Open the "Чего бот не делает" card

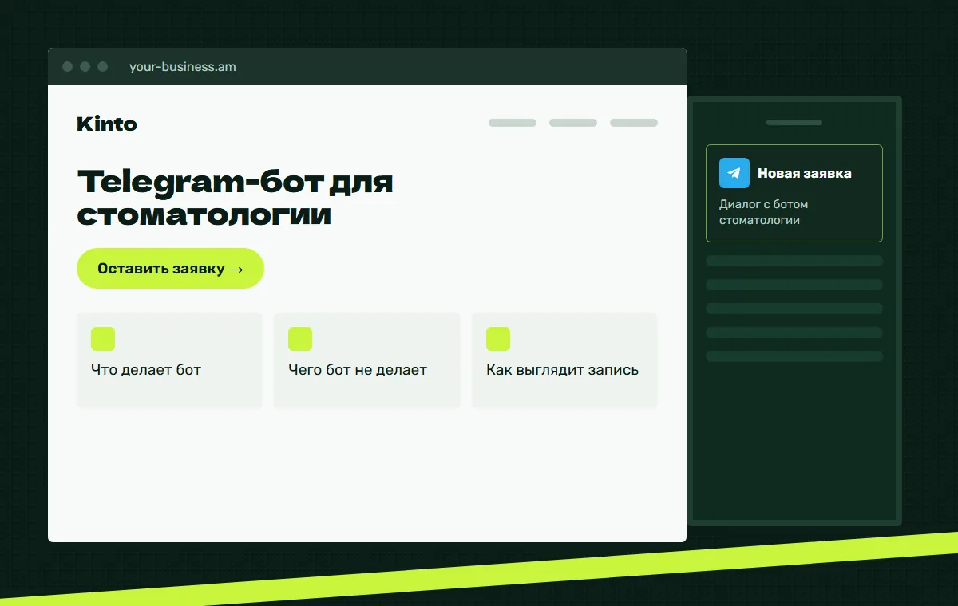(367, 360)
